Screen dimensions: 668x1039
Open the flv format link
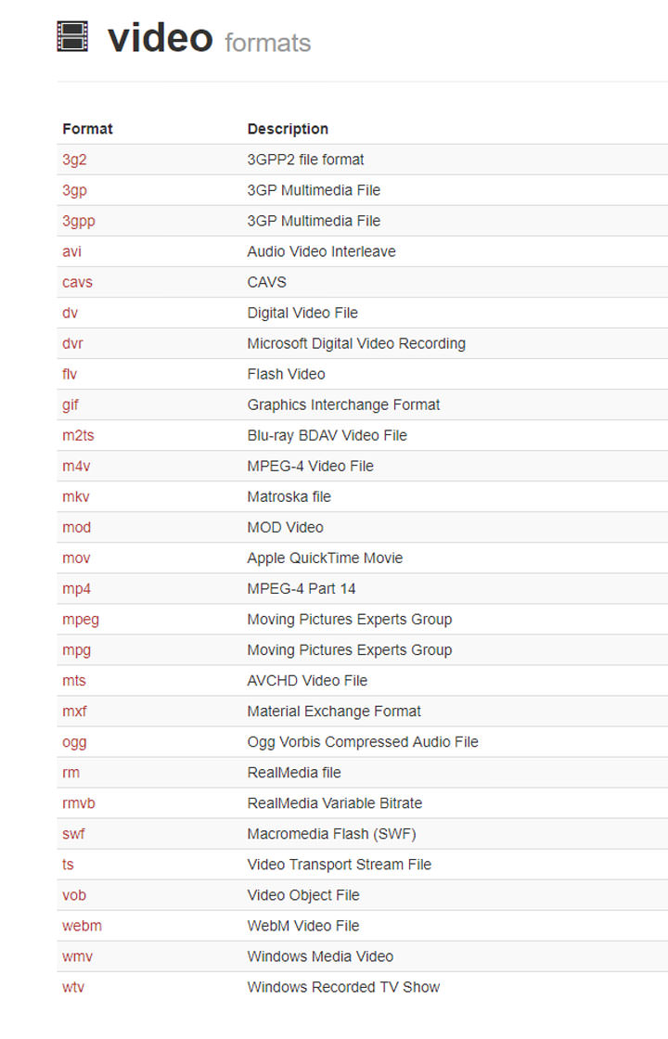click(71, 374)
